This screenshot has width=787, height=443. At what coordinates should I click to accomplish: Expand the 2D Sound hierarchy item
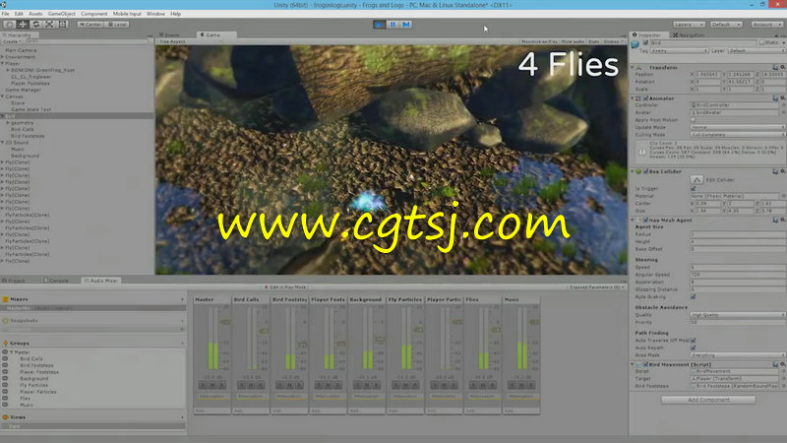pos(3,142)
